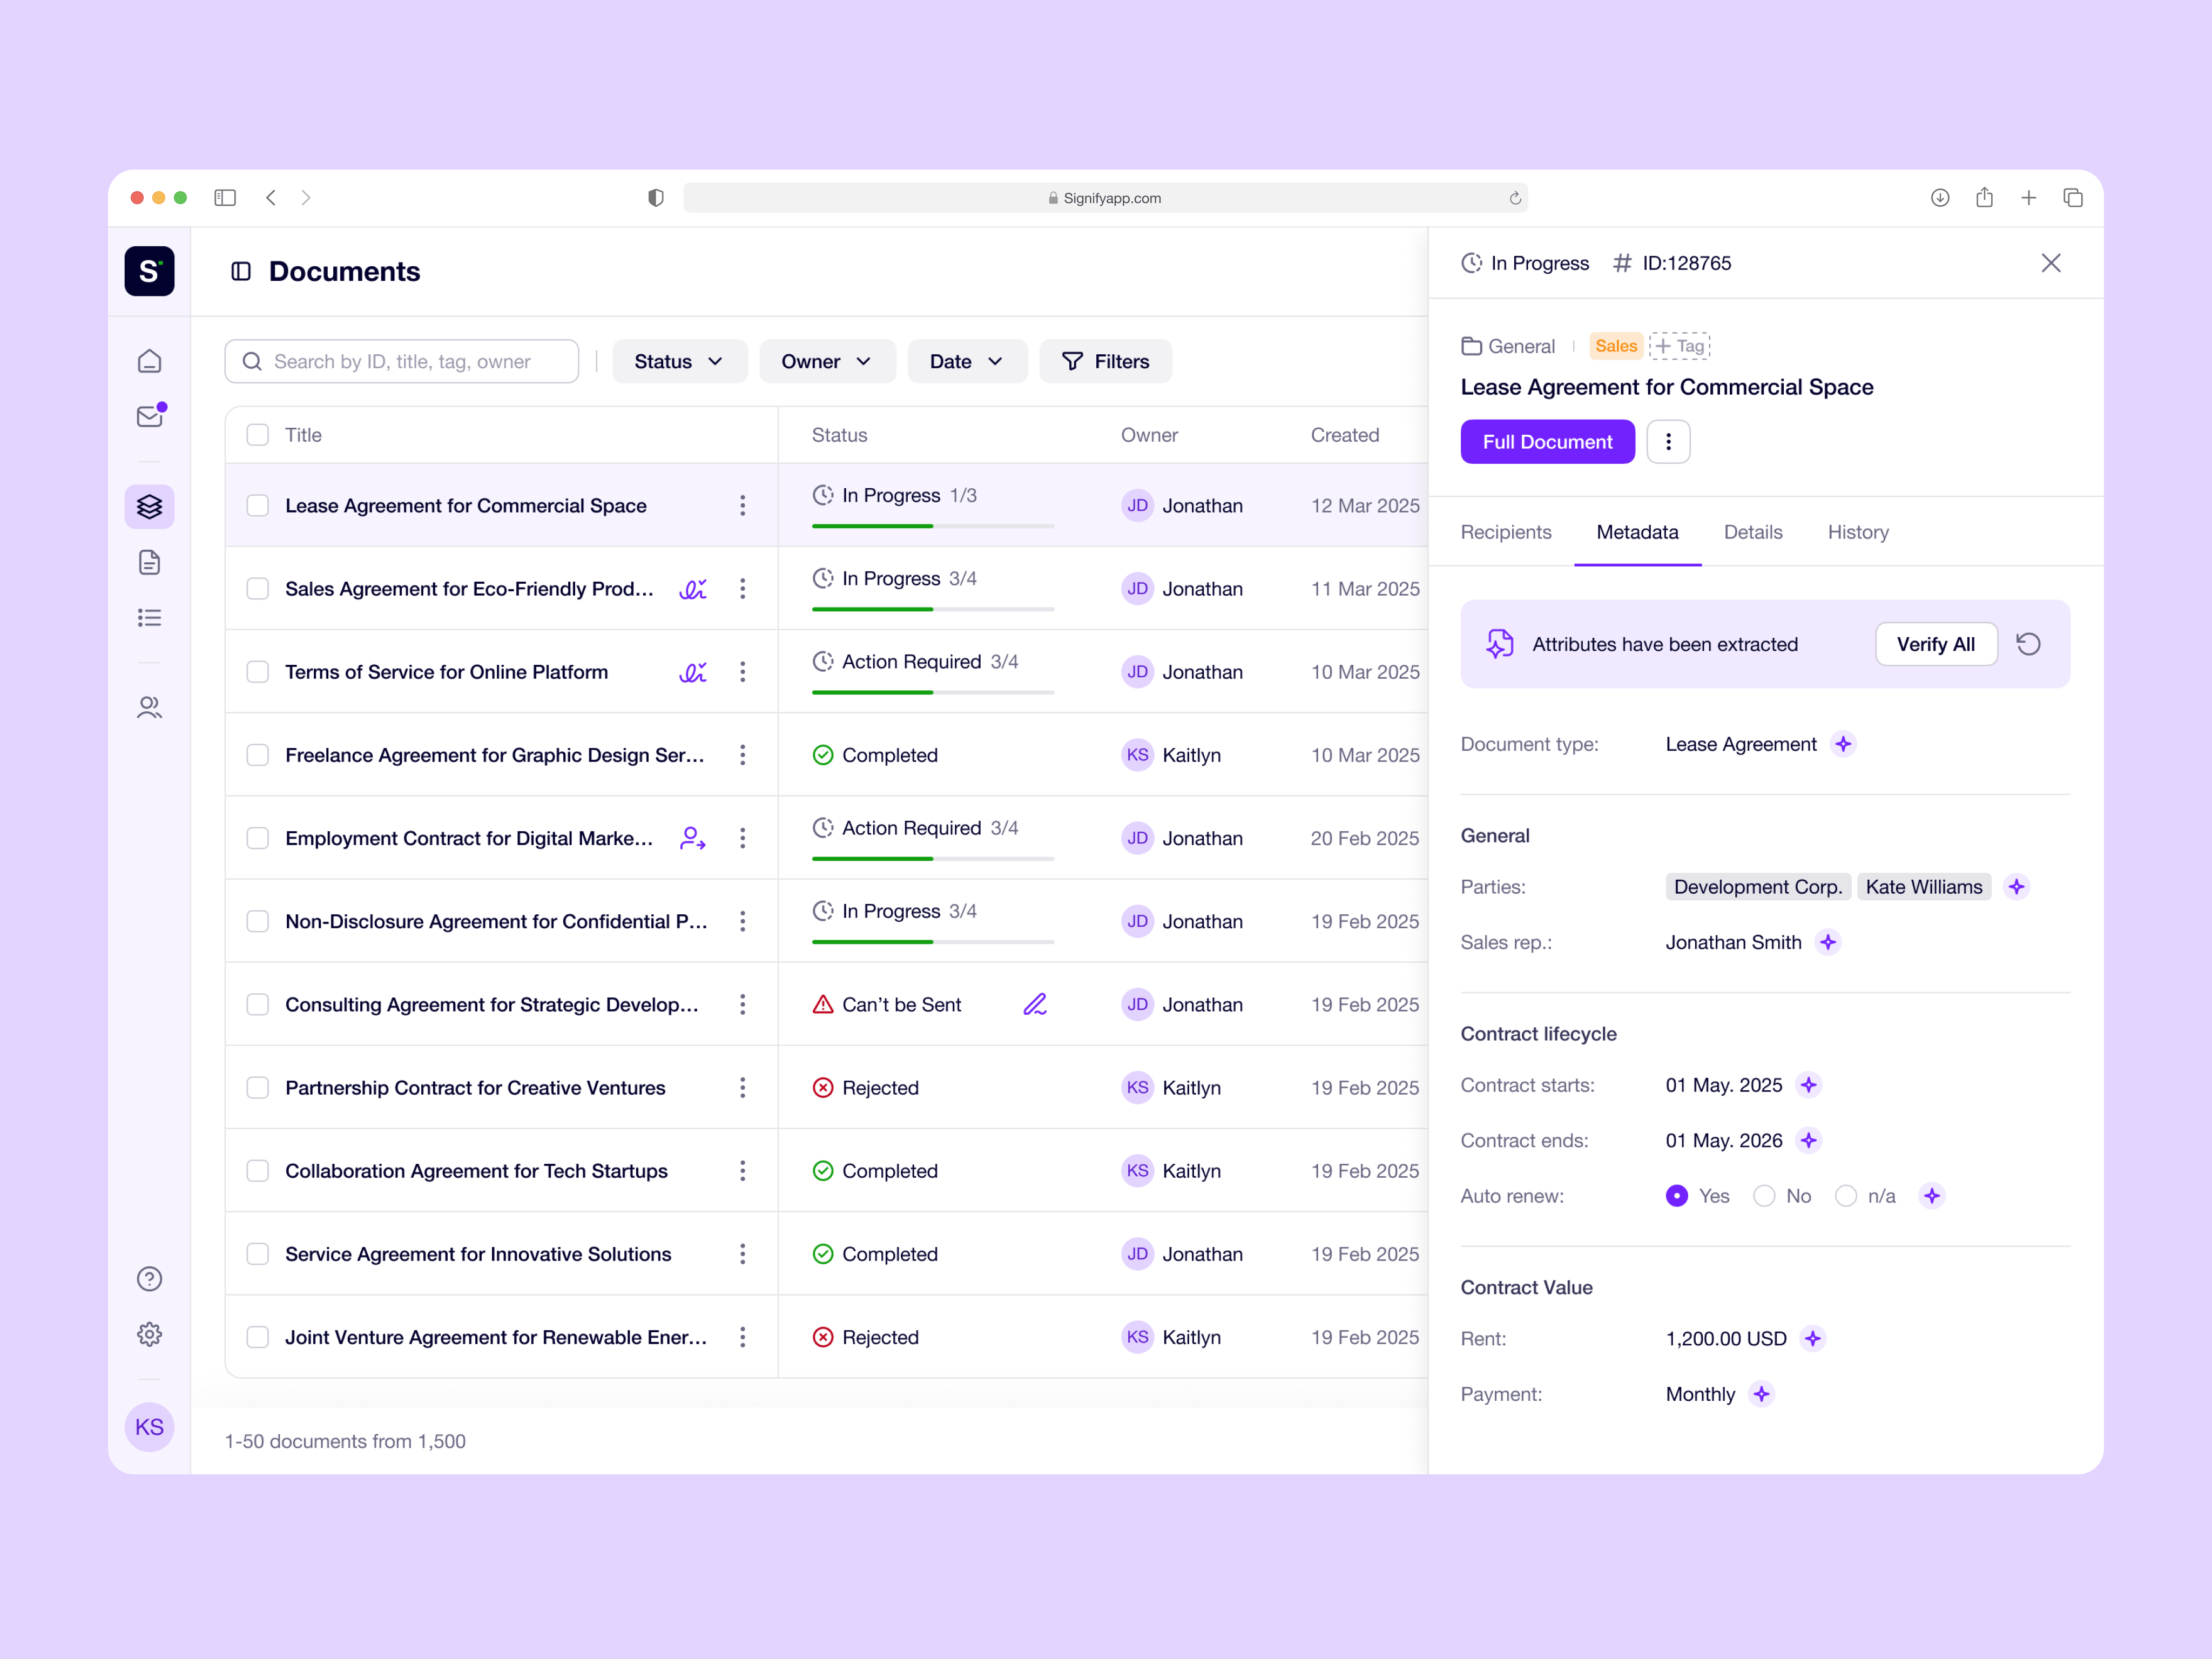Open row menu for Service Agreement for Innovative Solutions
Viewport: 2212px width, 1659px height.
[x=743, y=1254]
